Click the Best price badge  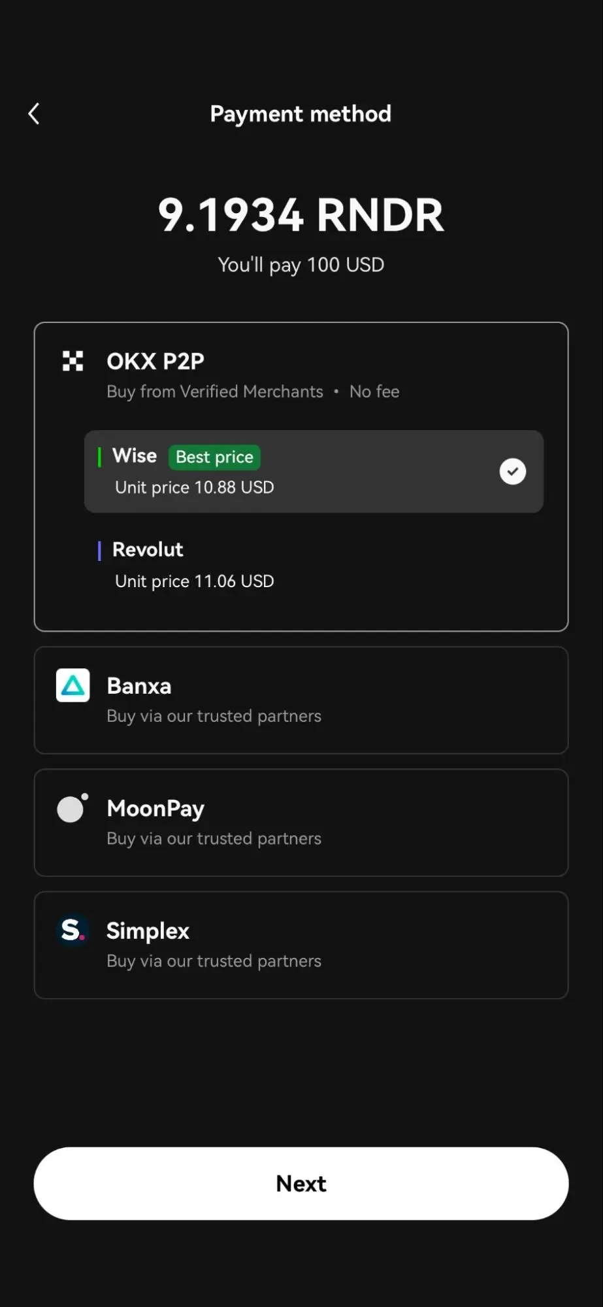[x=214, y=457]
